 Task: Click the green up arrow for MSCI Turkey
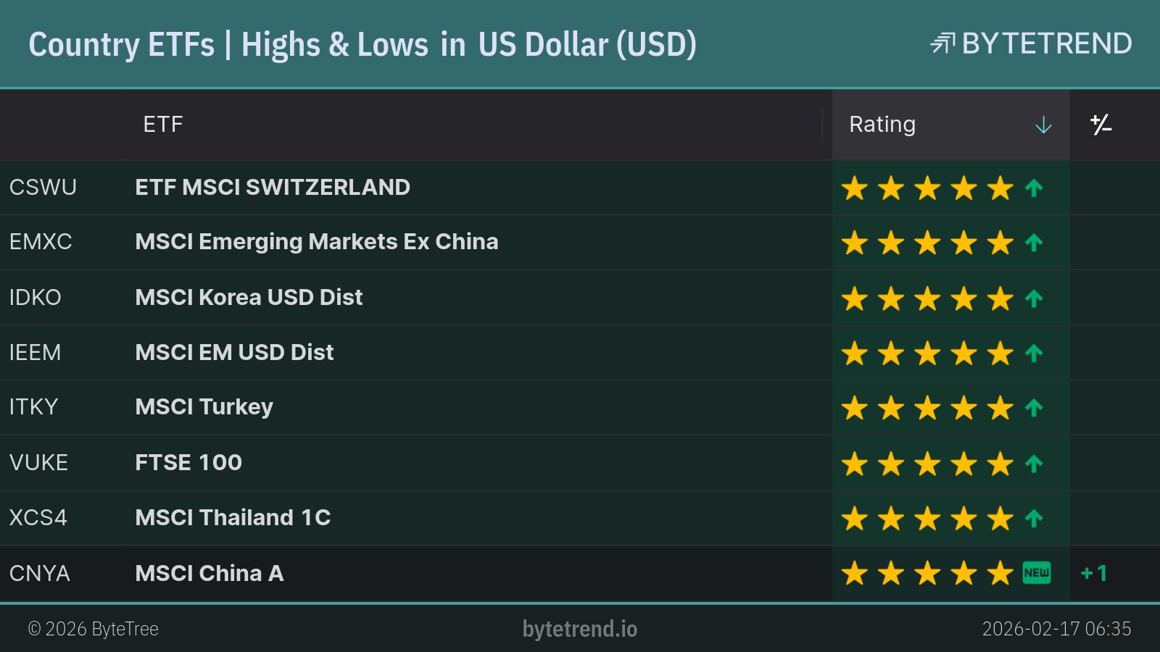click(x=1034, y=408)
